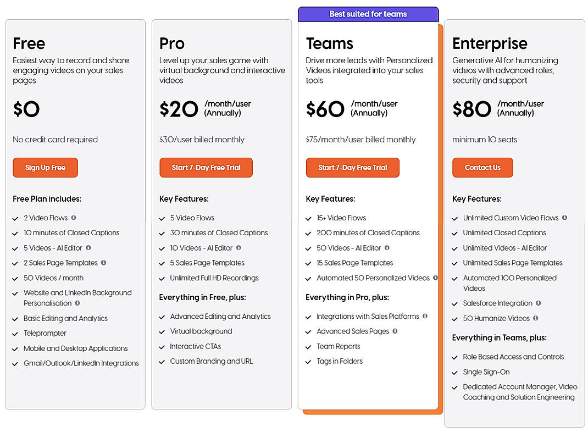Click info icon beside Pro 10 Videos - AI Editor
The height and width of the screenshot is (432, 588).
pos(238,248)
